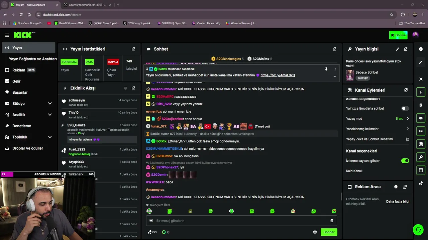The image size is (428, 240).
Task: Open Yayın Bağlantısı ve Anahtarı
Action: coord(33,59)
